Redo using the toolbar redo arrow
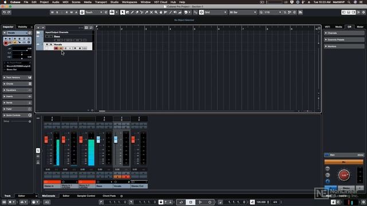This screenshot has width=367, height=206. [9, 12]
